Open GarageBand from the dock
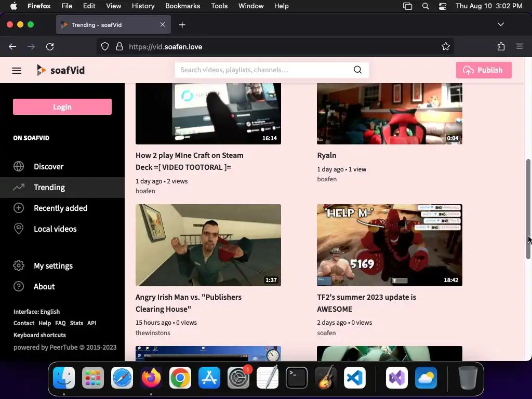The image size is (532, 399). (326, 378)
